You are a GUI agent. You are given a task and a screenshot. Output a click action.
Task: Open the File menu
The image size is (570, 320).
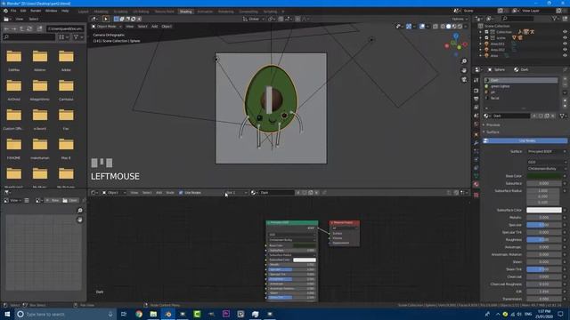(13, 11)
